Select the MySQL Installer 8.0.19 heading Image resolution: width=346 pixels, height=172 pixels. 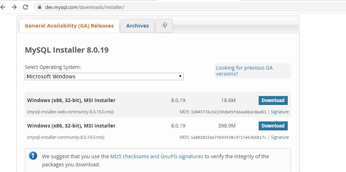tap(67, 50)
